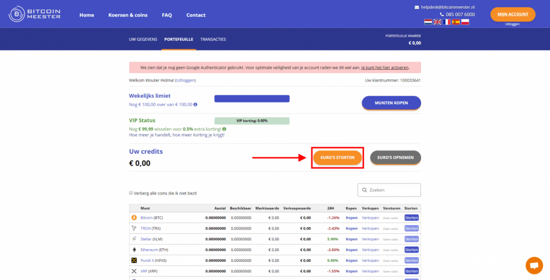Open the Contact menu item
Viewport: 550px width, 280px height.
coord(196,15)
